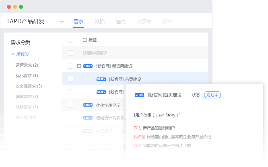Tick the checkbox on the row below 首页建设
This screenshot has height=167, width=268.
(x=70, y=92)
